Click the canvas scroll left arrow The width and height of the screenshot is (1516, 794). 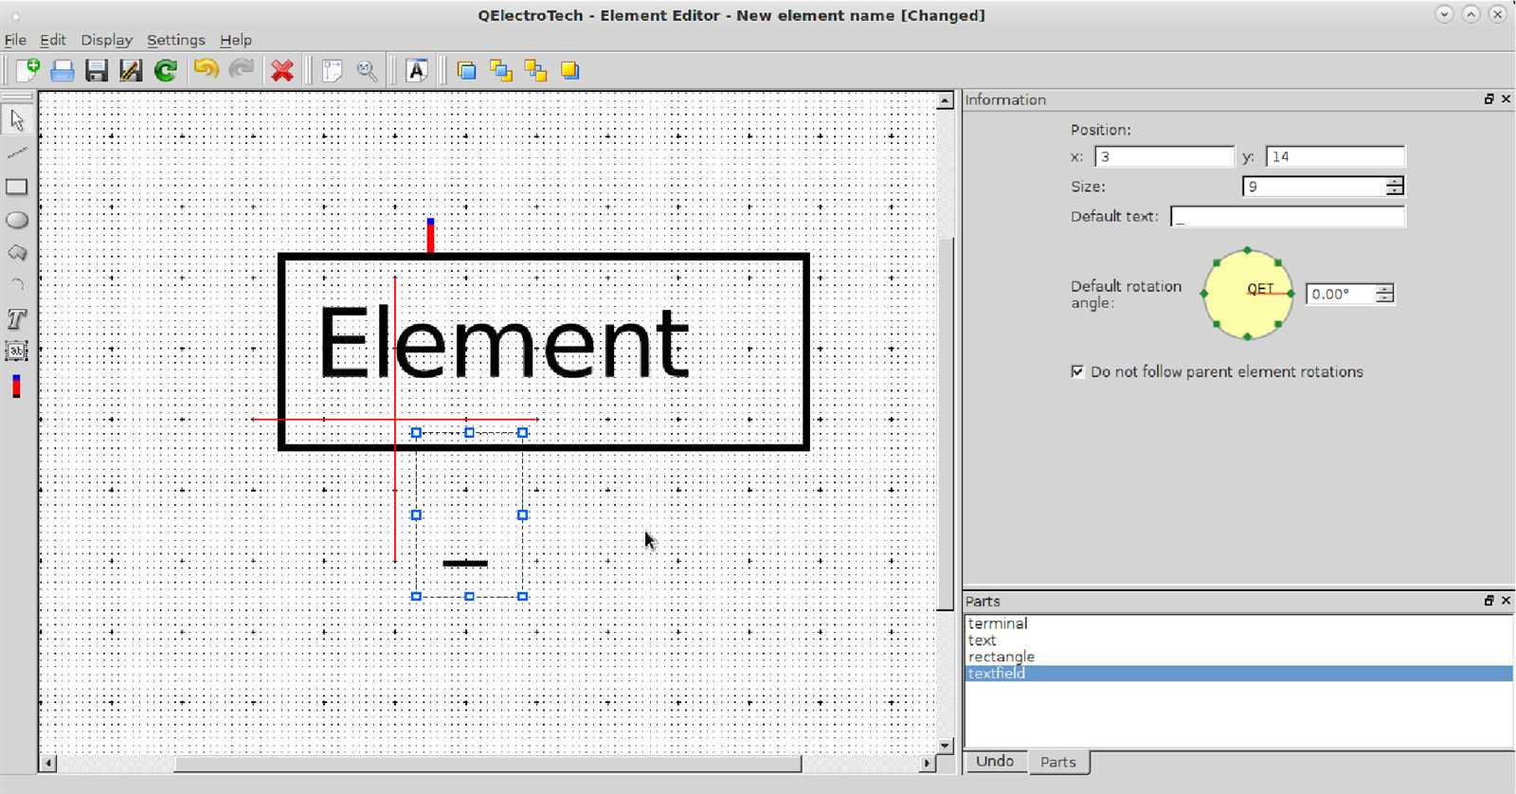47,763
